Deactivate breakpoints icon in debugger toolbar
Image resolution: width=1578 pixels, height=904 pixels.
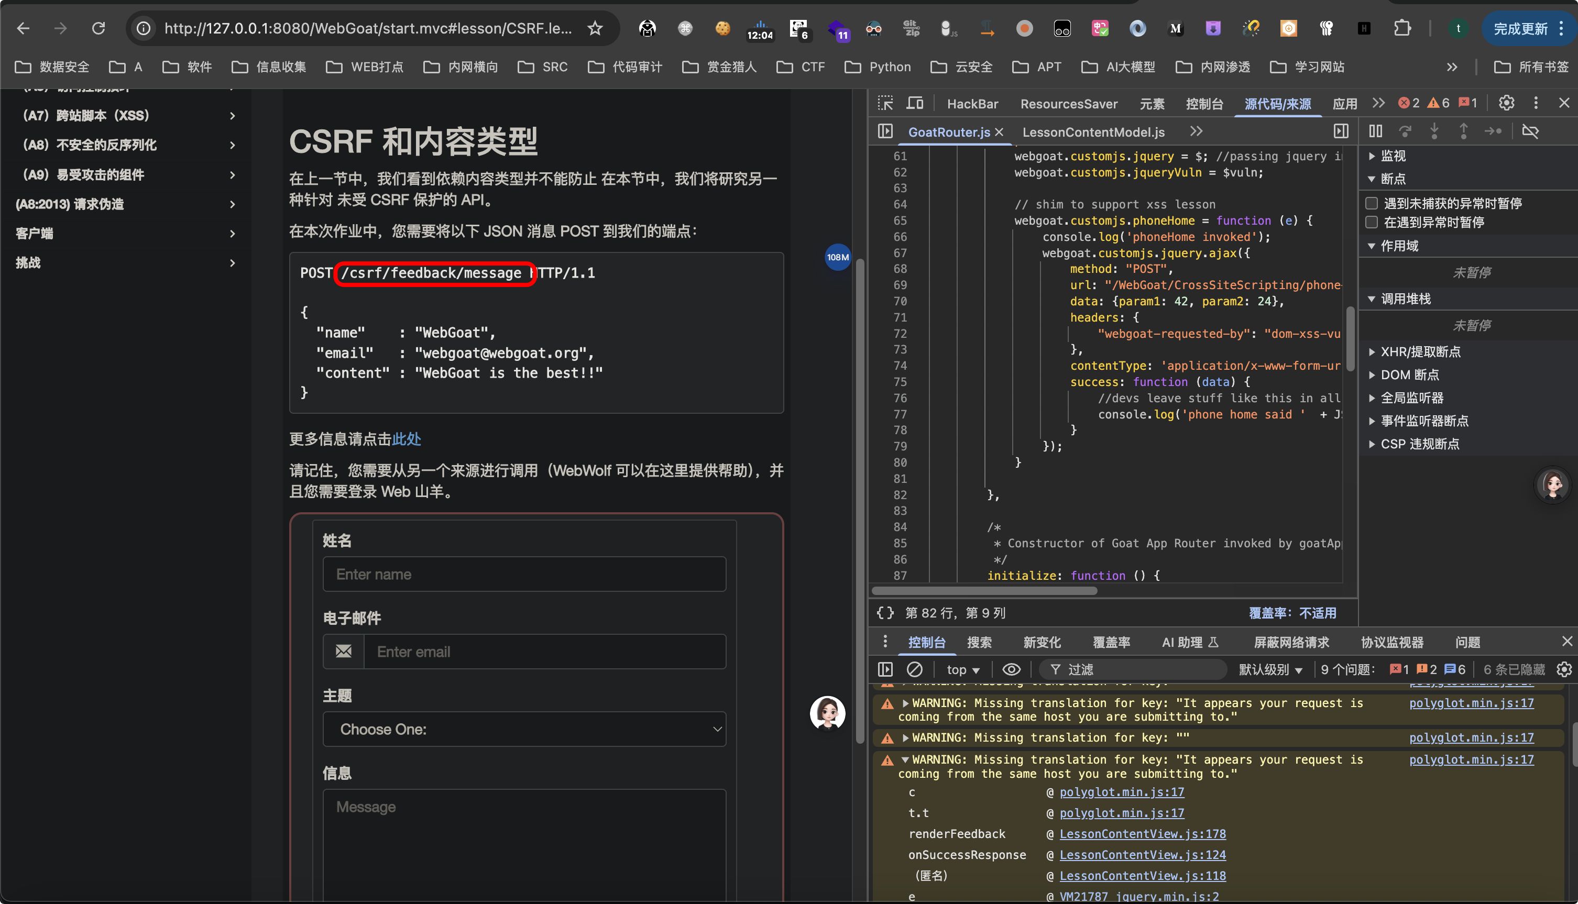pos(1530,131)
